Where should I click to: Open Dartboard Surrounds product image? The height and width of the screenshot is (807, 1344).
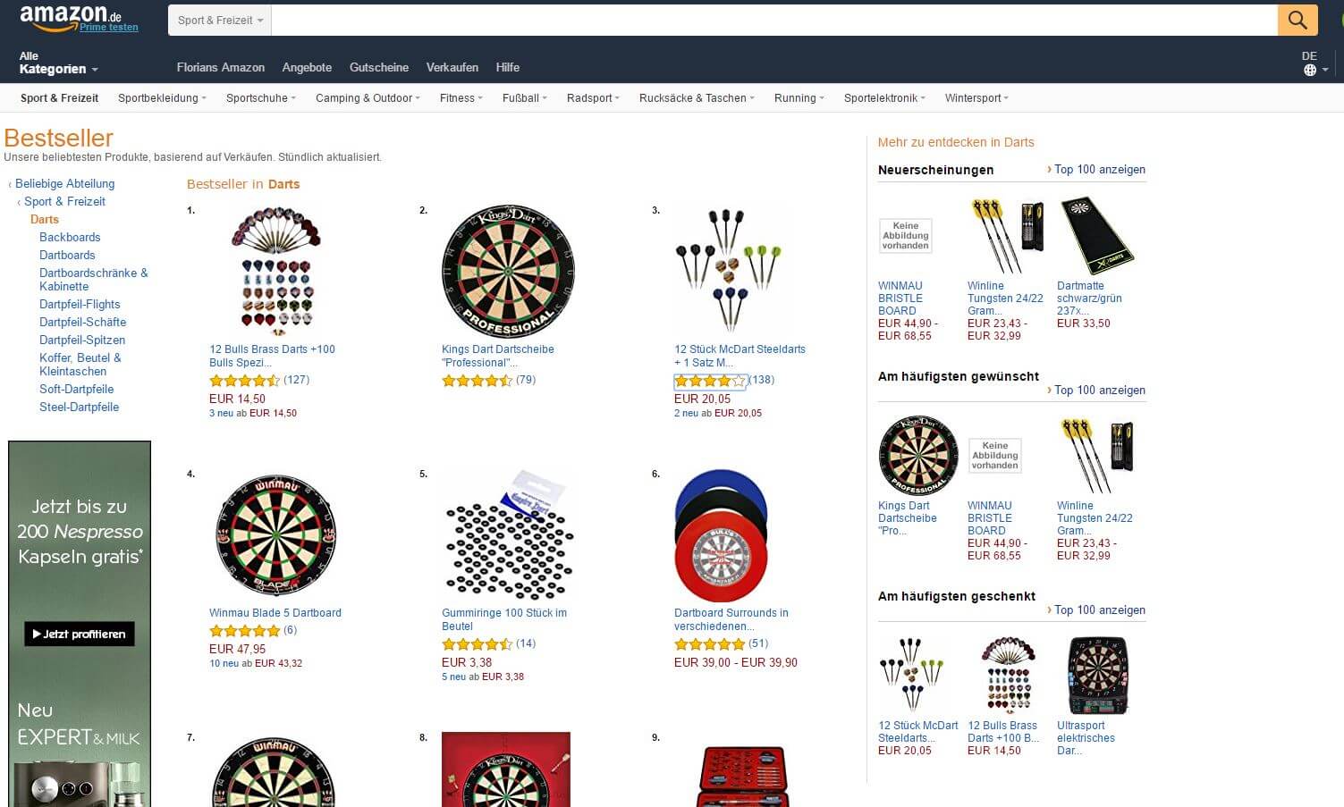[x=721, y=534]
